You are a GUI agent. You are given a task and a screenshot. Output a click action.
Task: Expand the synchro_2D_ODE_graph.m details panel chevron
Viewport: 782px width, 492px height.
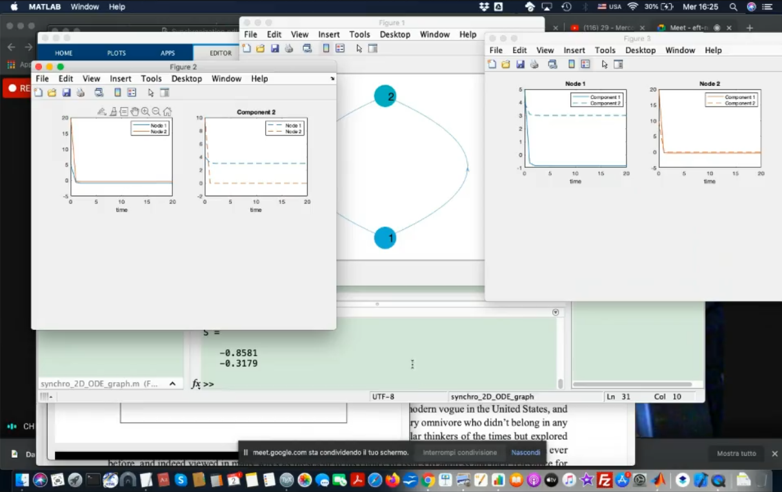172,384
